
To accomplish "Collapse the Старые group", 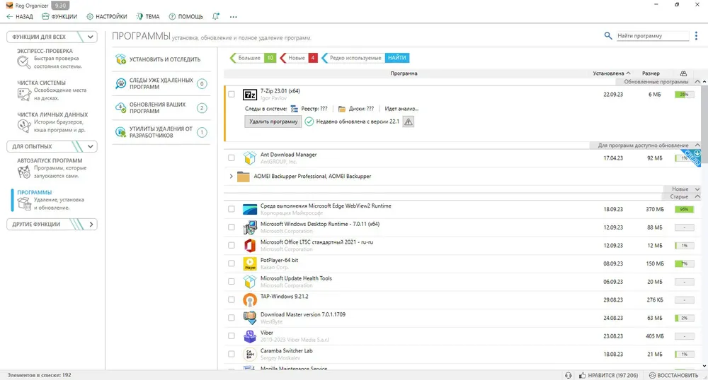I will pos(697,197).
